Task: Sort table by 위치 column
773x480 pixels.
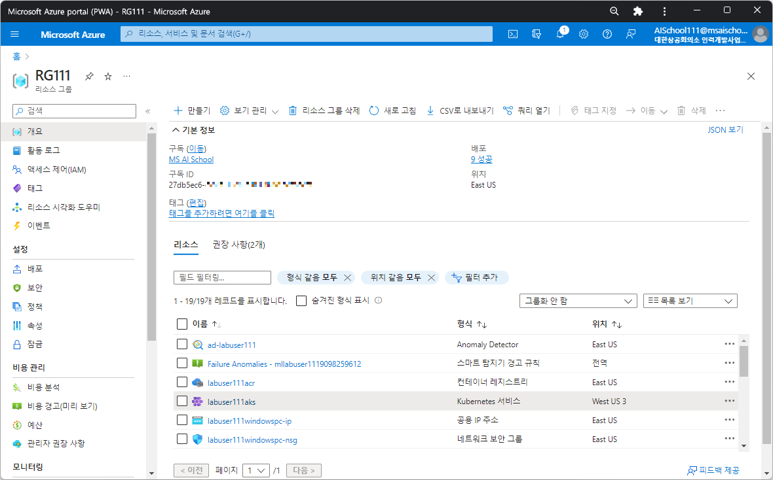Action: (607, 324)
